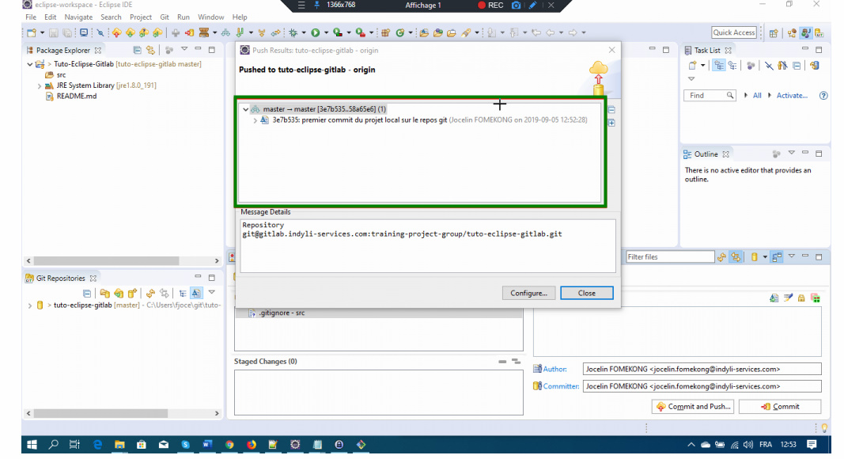Click the New wizard toolbar icon
This screenshot has height=459, width=844.
pos(32,33)
